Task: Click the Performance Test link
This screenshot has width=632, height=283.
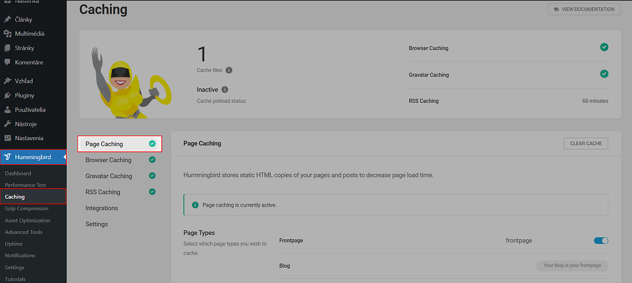Action: (x=25, y=185)
